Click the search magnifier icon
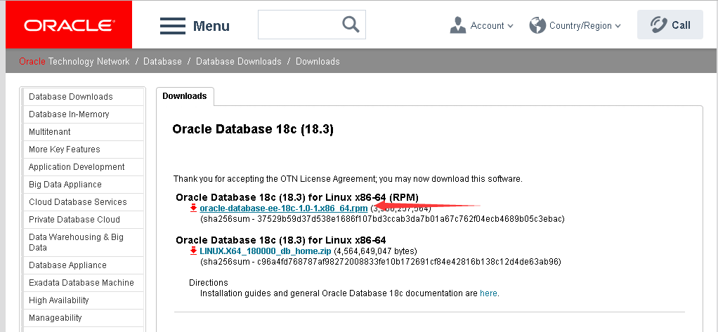Viewport: 718px width, 332px height. point(351,24)
